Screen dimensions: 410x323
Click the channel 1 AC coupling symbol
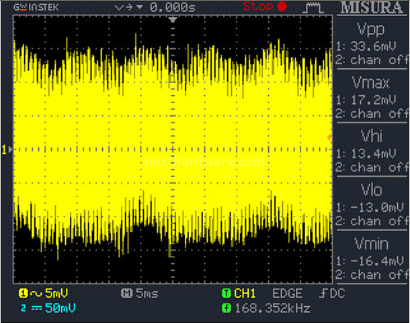coord(36,294)
